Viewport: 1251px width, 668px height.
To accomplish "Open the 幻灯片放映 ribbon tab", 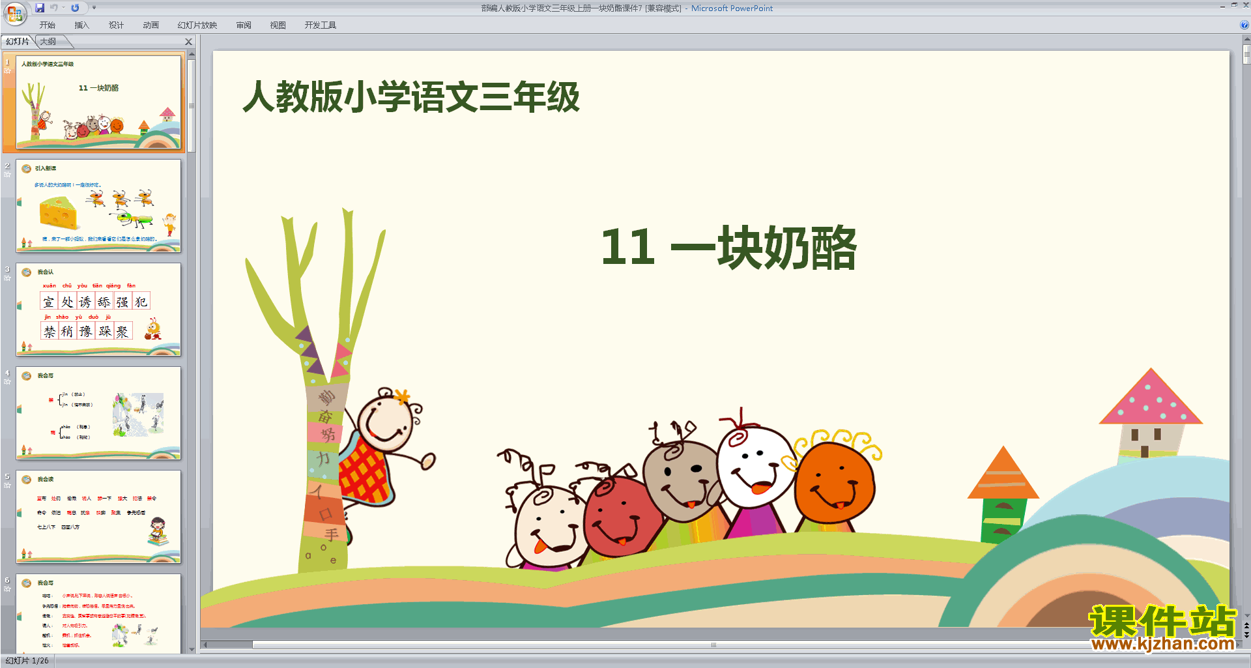I will (197, 25).
